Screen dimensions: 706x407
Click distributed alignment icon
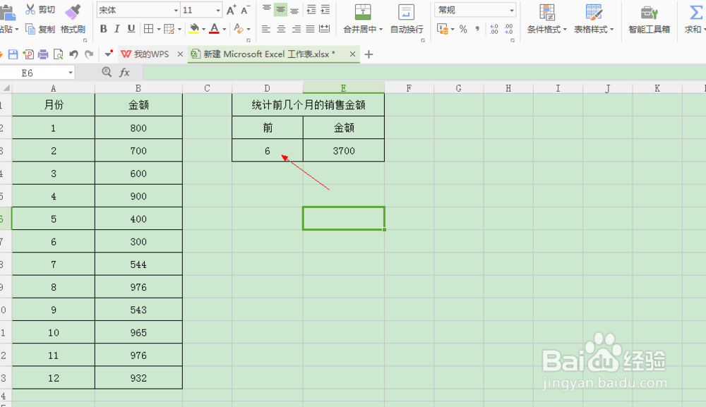pos(324,29)
